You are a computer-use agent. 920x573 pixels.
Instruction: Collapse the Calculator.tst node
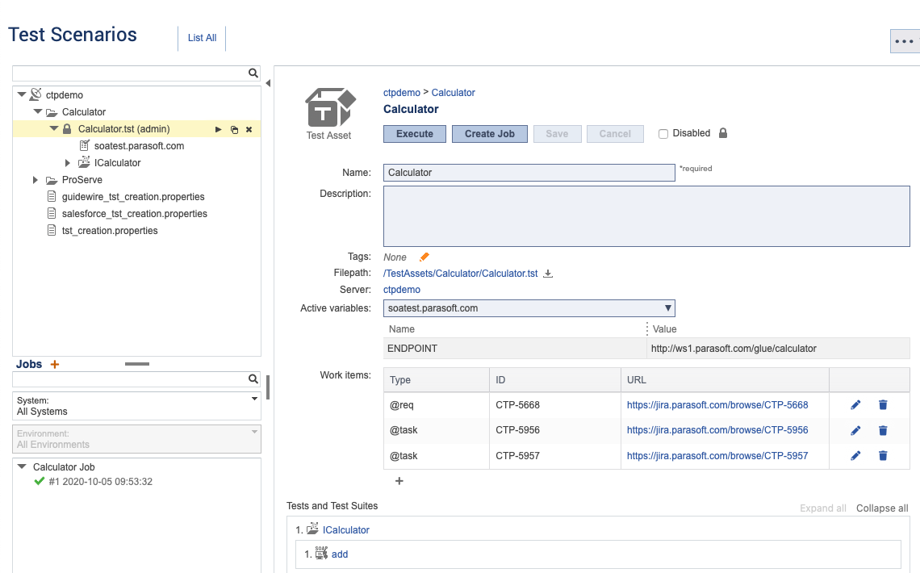click(x=54, y=128)
